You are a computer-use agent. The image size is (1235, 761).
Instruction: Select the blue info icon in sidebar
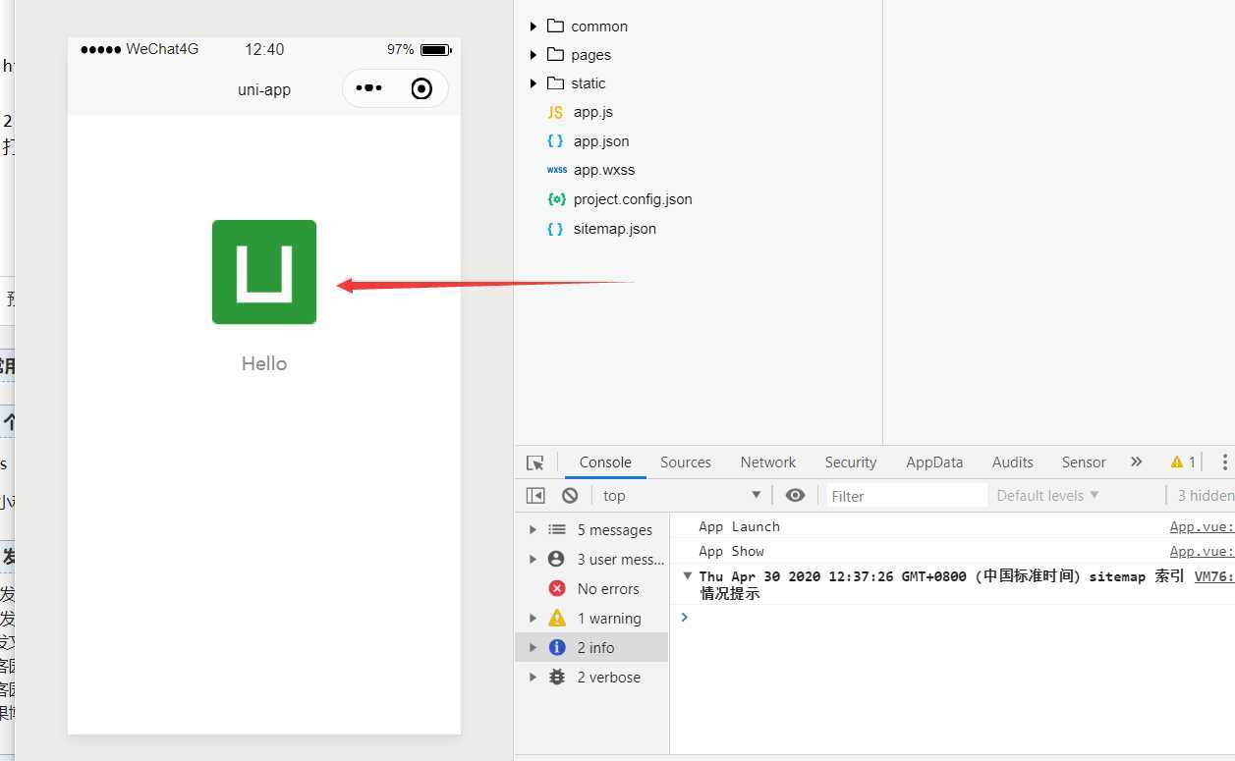(557, 647)
